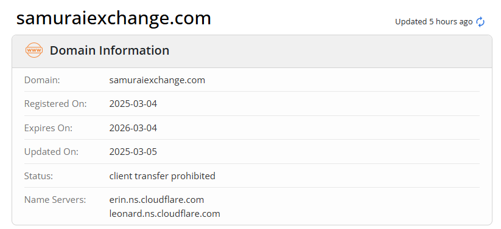The width and height of the screenshot is (501, 229).
Task: Click the domain value samuraiexchange.com
Action: tap(157, 80)
